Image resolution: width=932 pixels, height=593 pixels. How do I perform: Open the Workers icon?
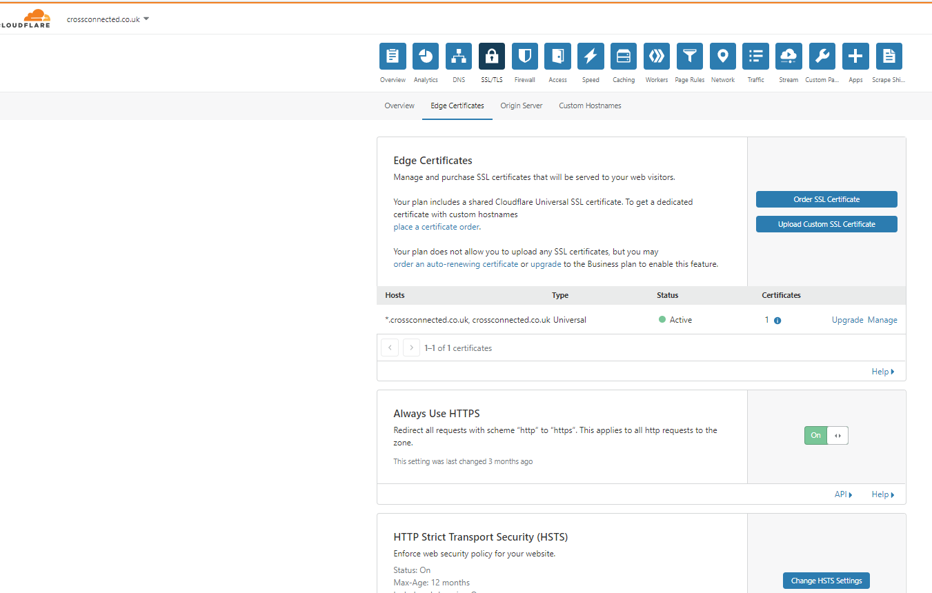657,57
